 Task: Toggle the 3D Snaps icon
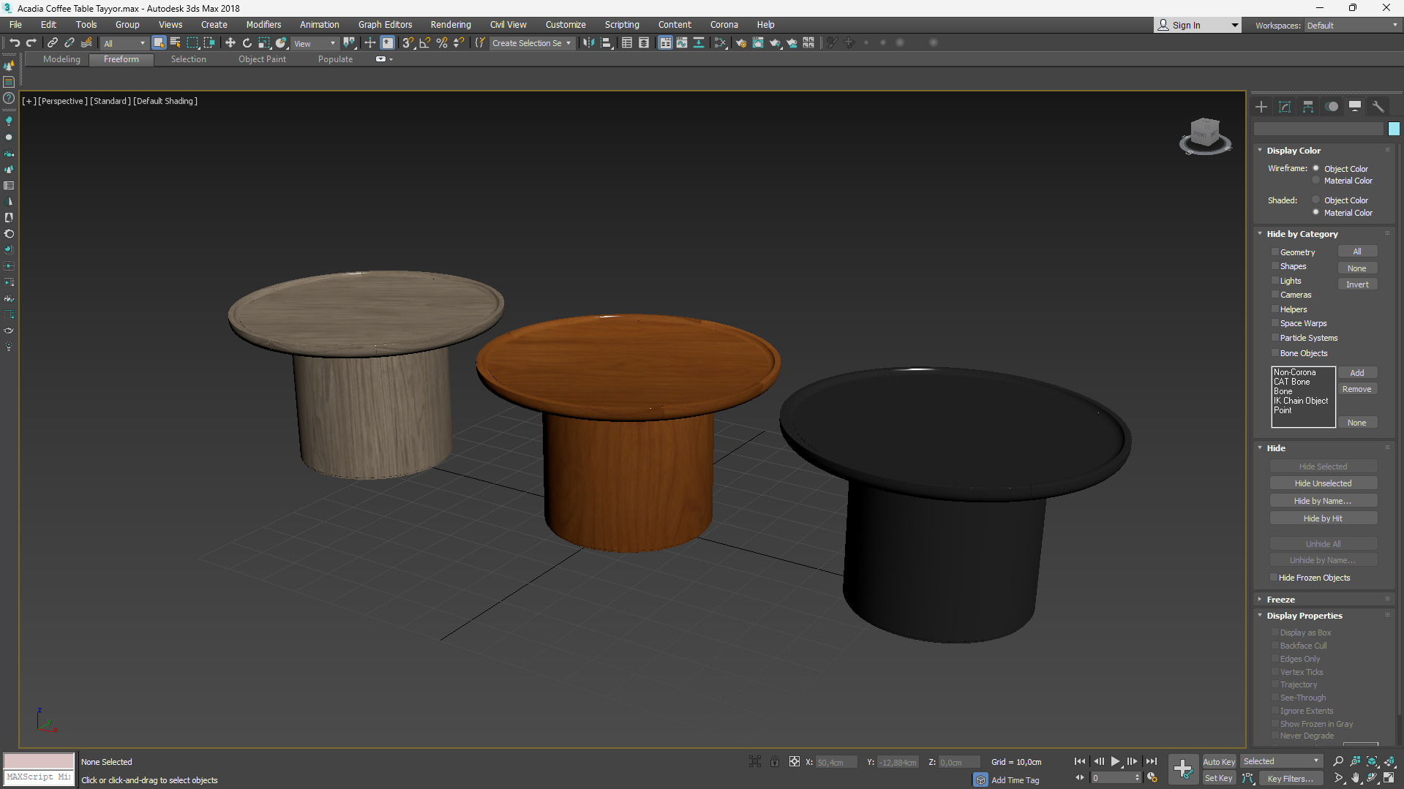[x=408, y=43]
